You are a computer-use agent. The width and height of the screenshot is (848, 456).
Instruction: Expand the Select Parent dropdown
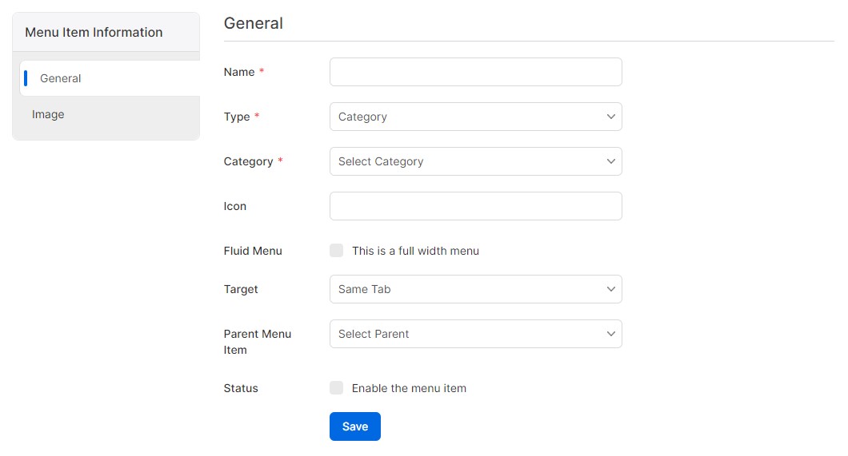464,334
